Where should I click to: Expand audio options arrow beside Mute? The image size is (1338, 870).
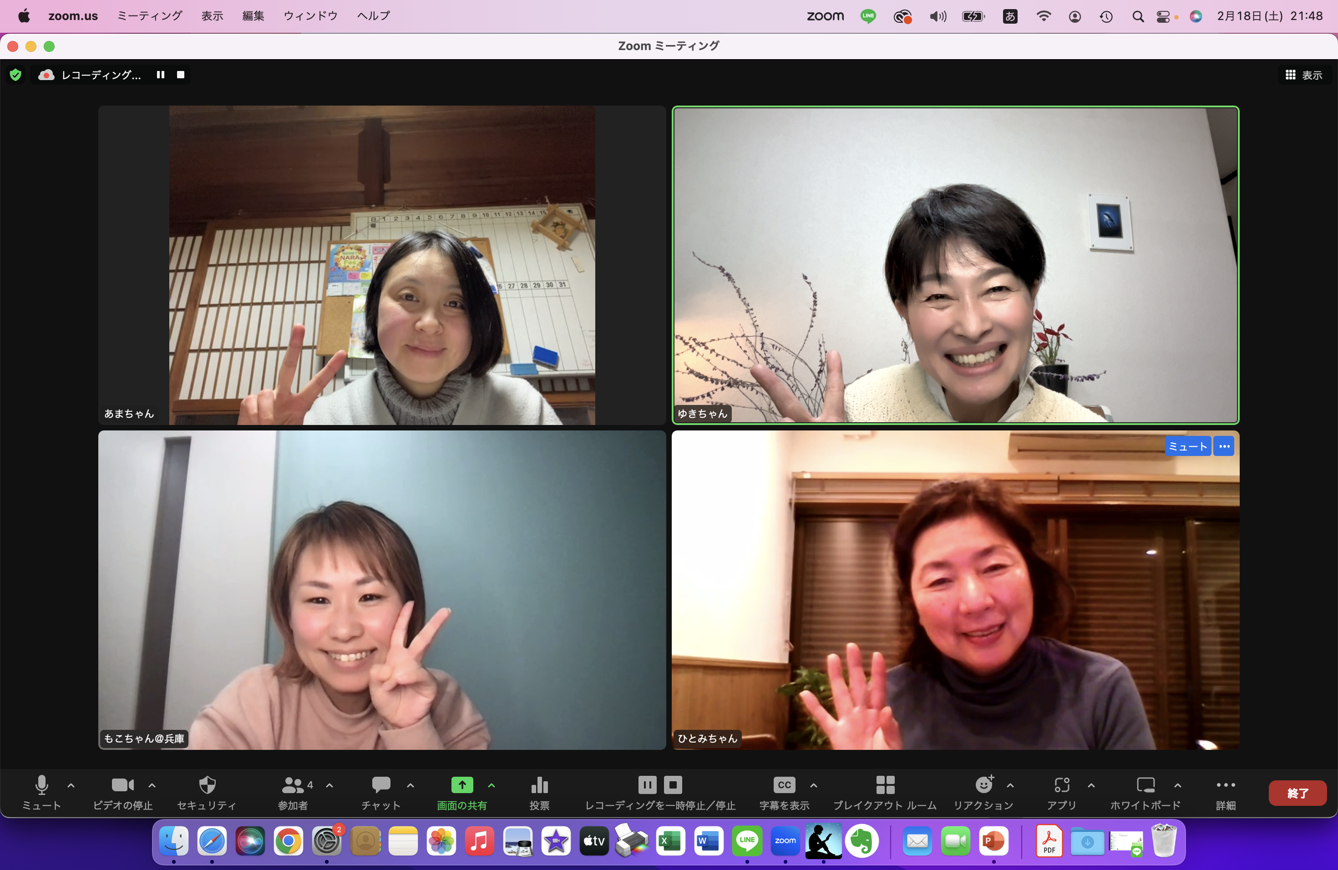[71, 786]
